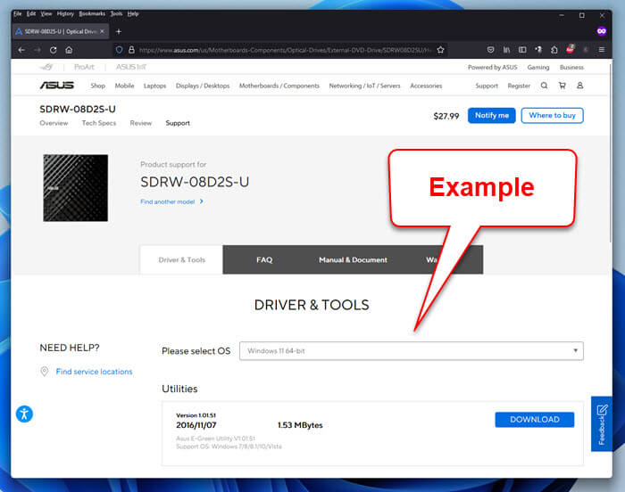Viewport: 625px width, 492px height.
Task: Open Firefox hamburger menu
Action: [602, 50]
